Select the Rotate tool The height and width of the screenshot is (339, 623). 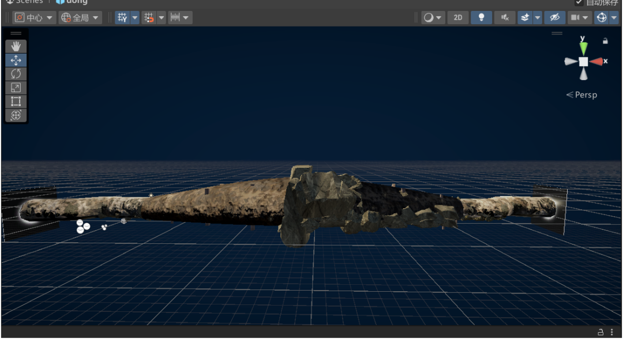point(16,74)
